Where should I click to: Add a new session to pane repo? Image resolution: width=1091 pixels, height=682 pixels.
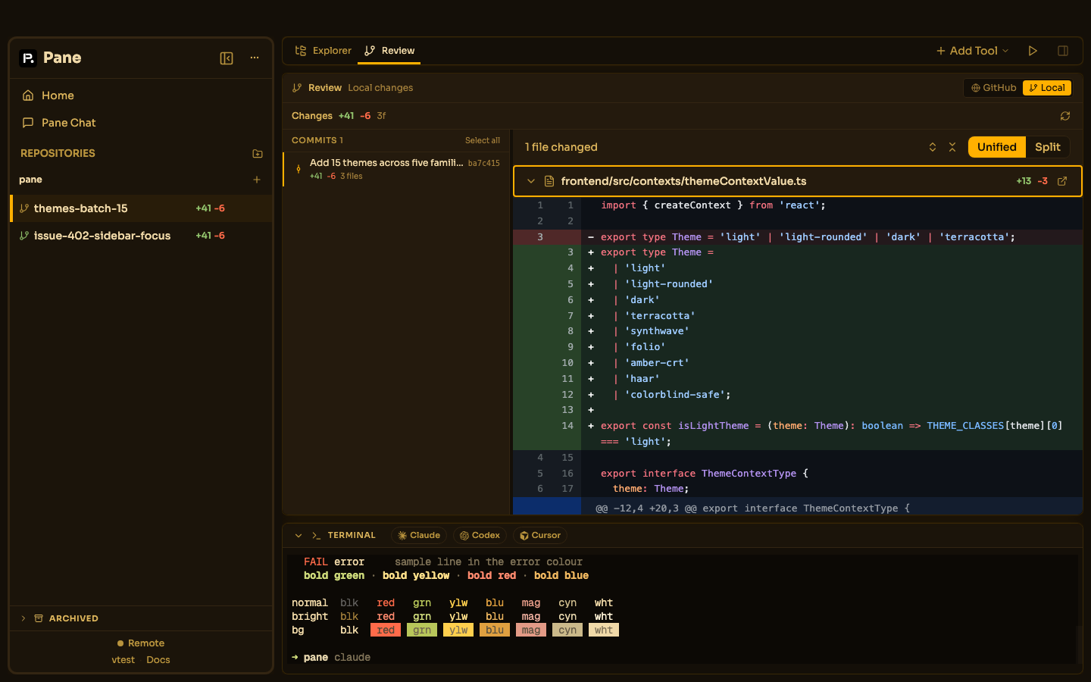[x=257, y=180]
